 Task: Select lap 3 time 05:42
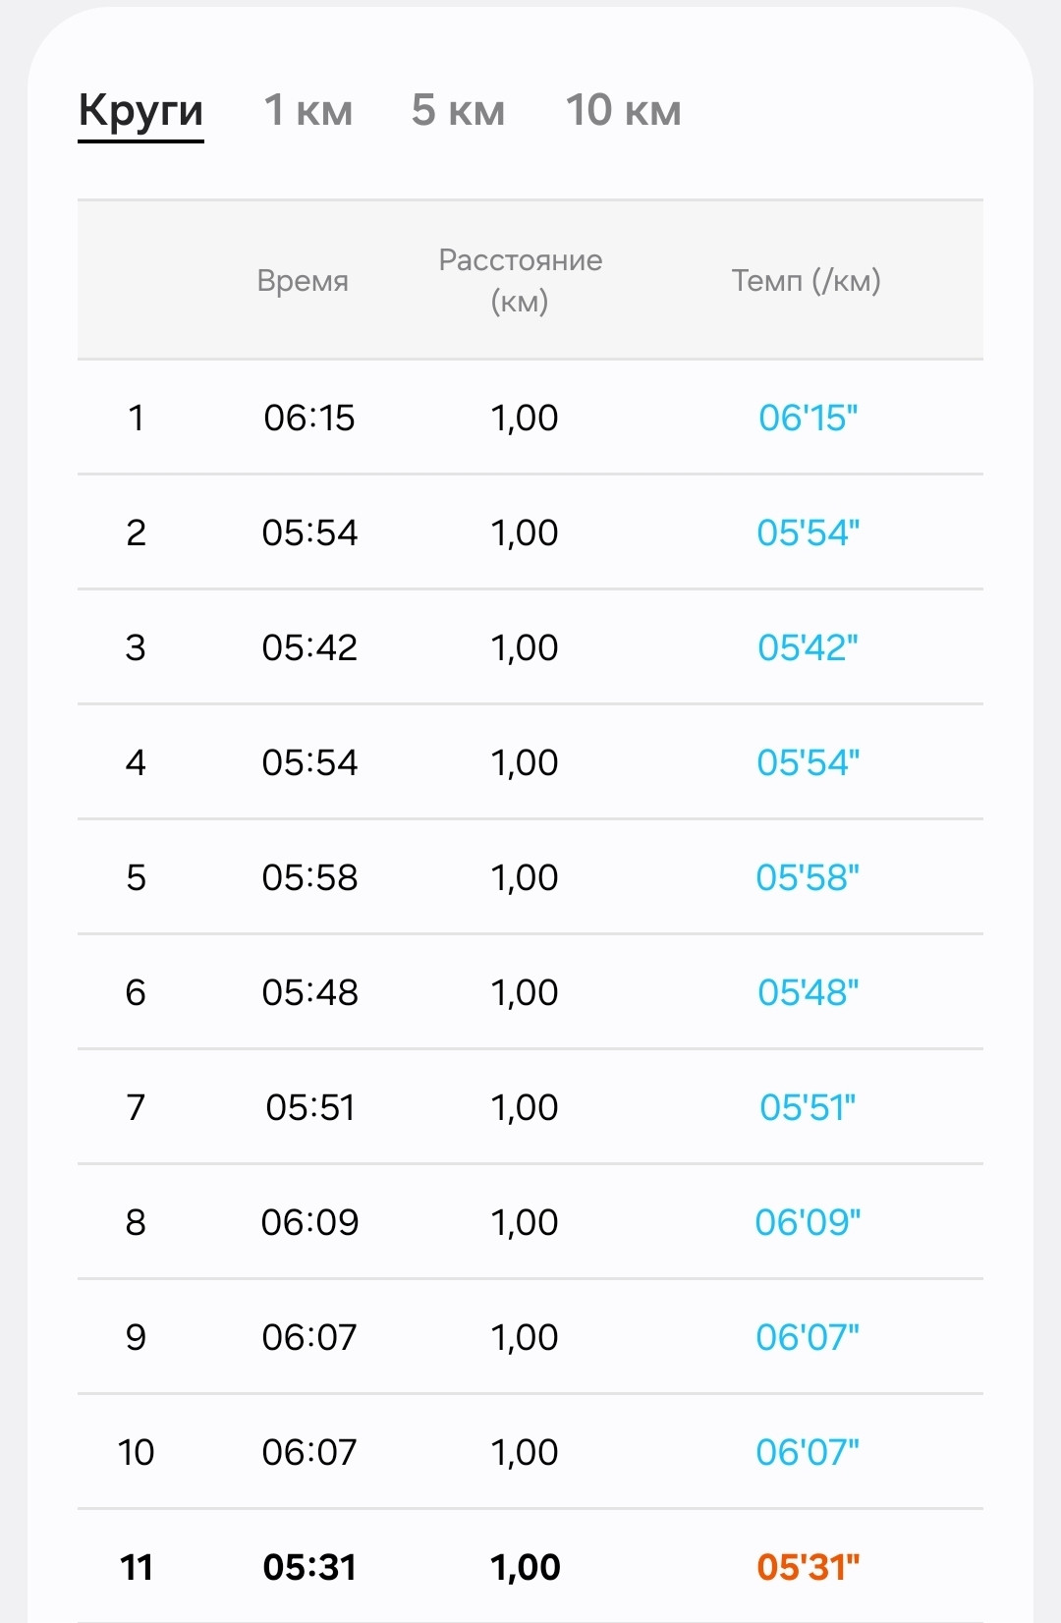coord(309,647)
